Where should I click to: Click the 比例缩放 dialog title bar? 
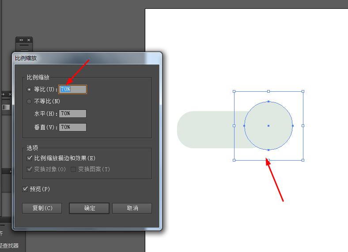coord(87,58)
